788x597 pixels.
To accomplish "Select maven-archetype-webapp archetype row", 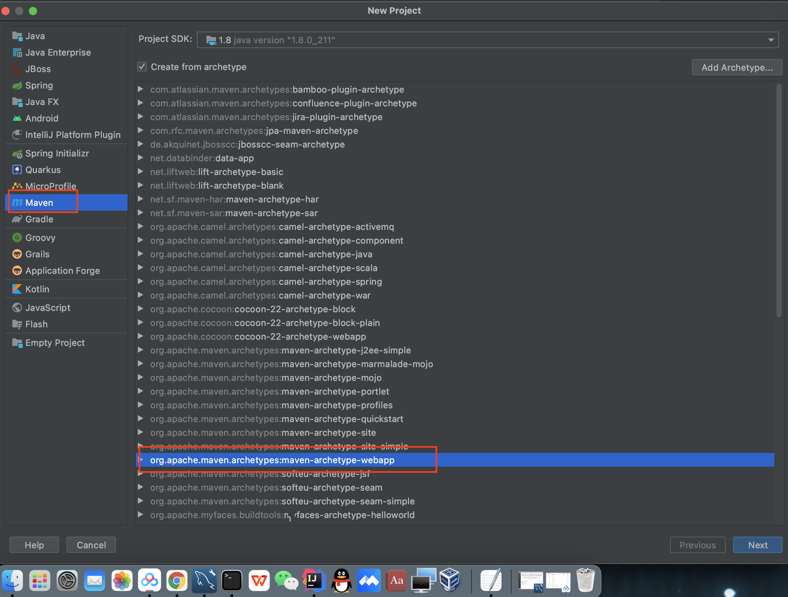I will (x=456, y=460).
